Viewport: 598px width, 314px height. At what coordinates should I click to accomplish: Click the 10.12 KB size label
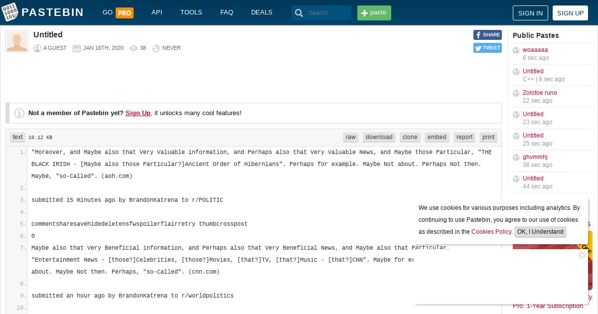(40, 138)
